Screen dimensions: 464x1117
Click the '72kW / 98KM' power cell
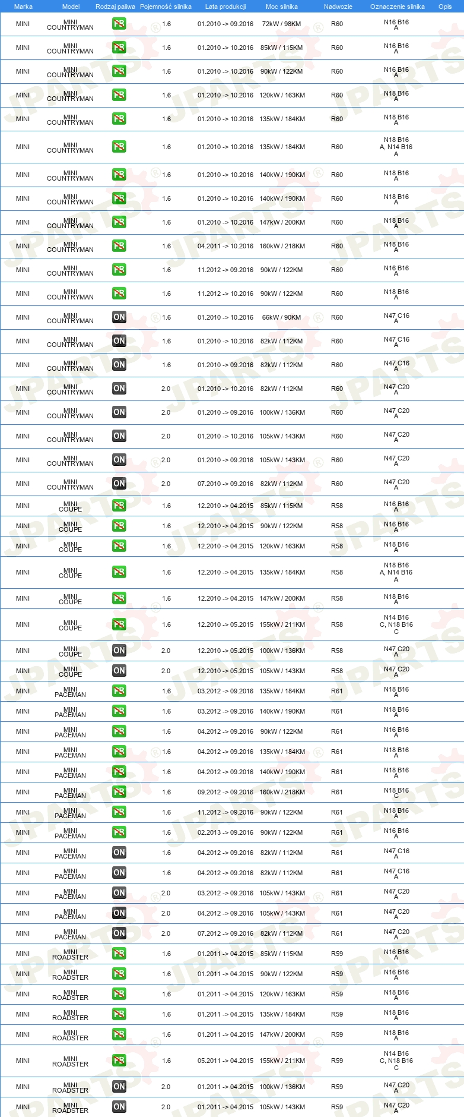[x=282, y=24]
